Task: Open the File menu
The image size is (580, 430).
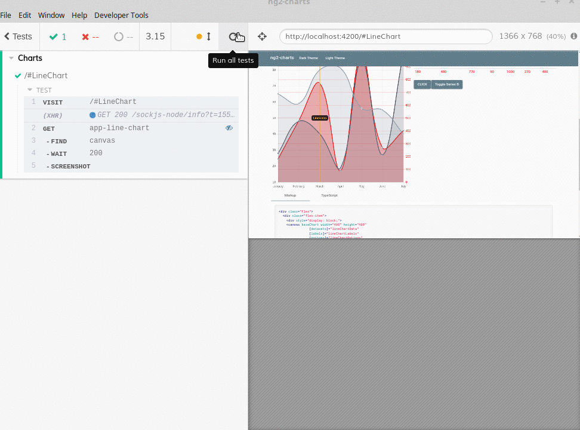Action: (x=6, y=15)
